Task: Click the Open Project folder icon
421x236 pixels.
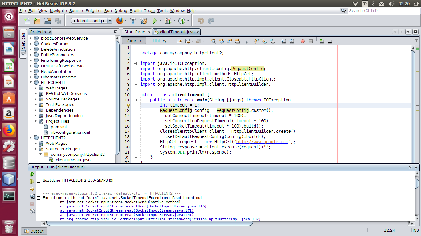Action: [47, 21]
